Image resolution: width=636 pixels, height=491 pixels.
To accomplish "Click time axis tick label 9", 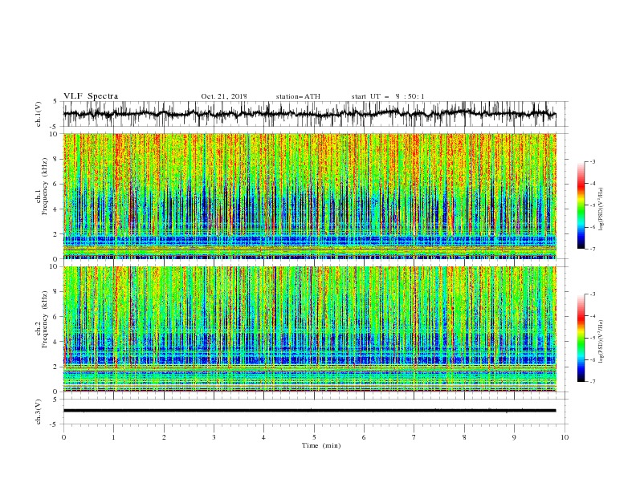I will coord(514,437).
